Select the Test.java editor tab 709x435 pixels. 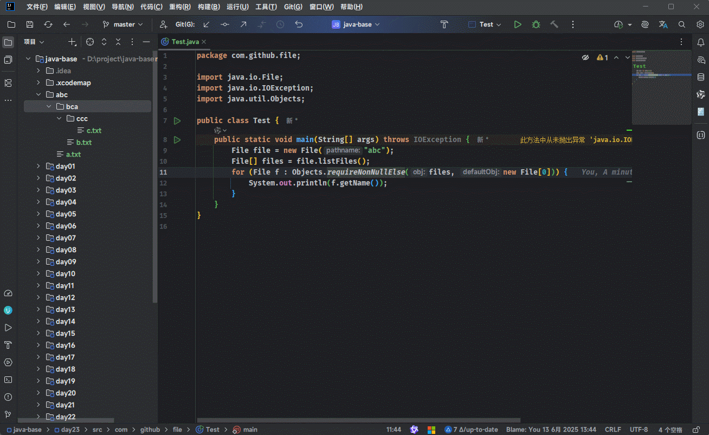[x=185, y=42]
